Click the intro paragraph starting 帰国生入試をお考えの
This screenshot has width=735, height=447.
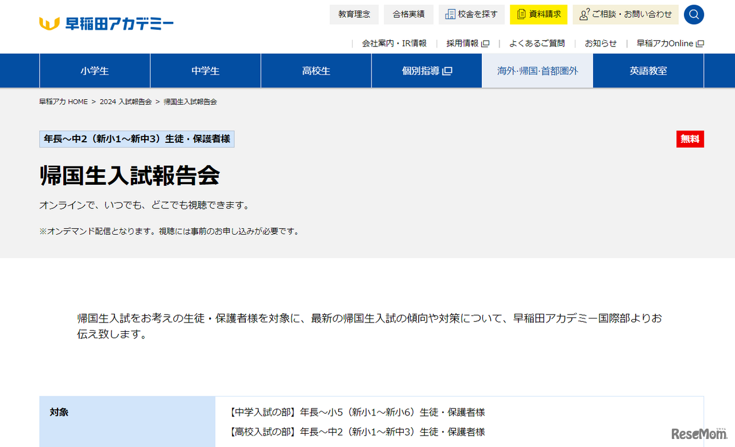370,326
